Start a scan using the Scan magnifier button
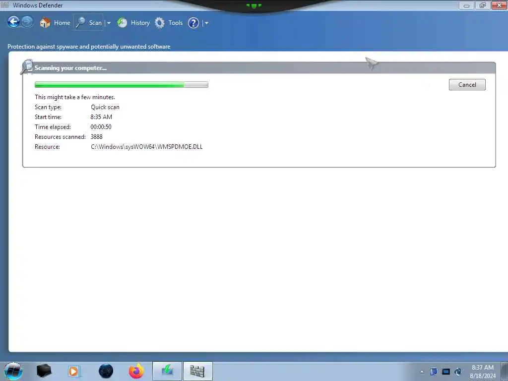This screenshot has width=508, height=381. (x=88, y=22)
